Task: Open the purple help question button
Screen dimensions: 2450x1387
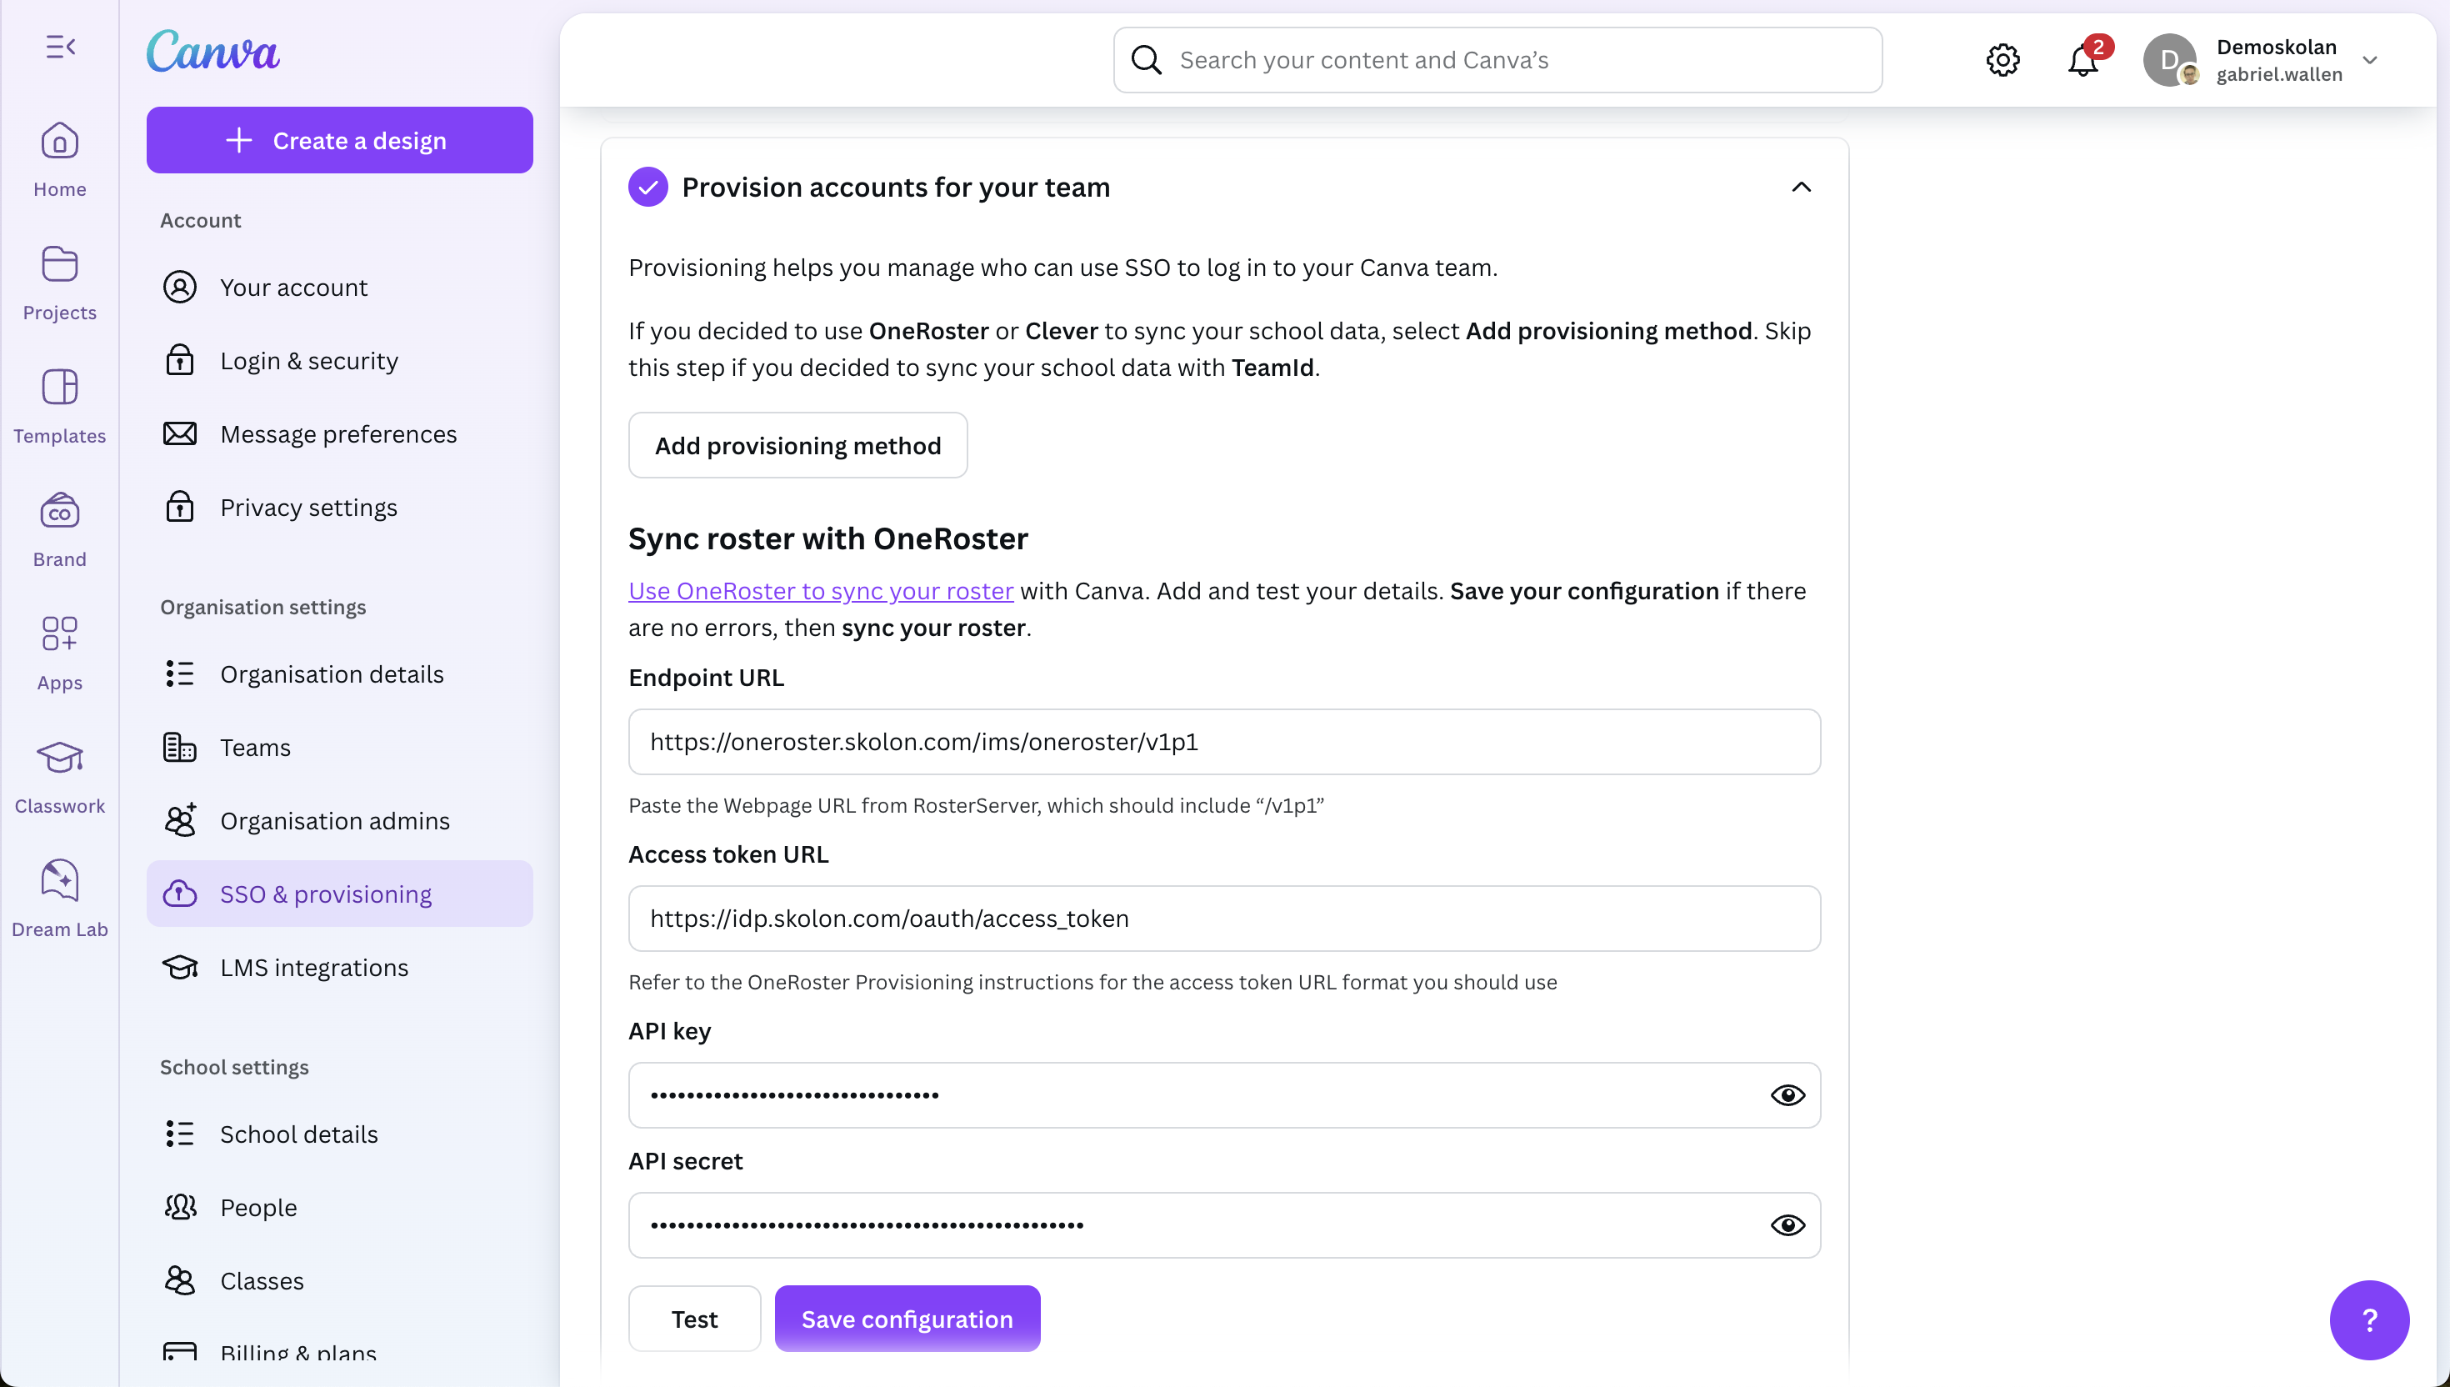Action: (2368, 1319)
